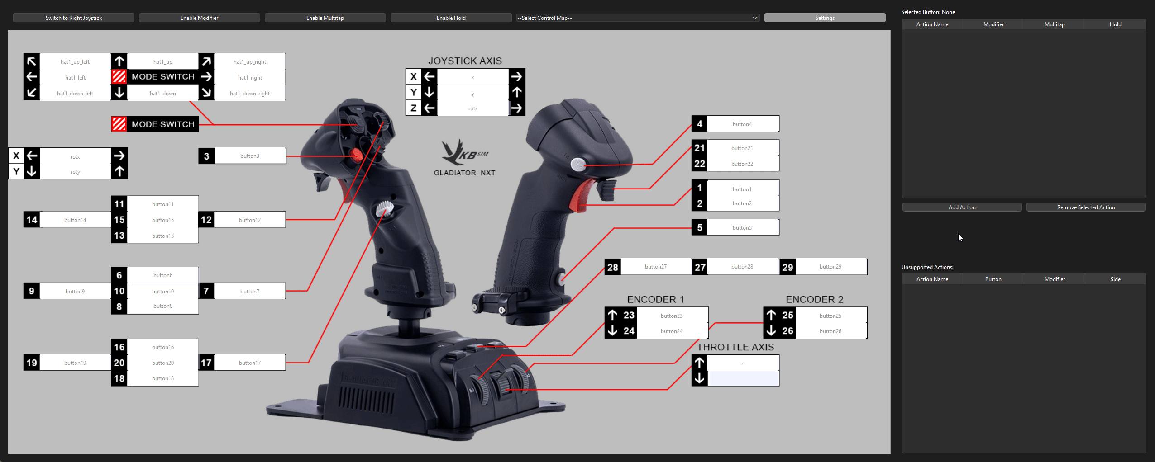
Task: Select the roty axis field
Action: coord(75,172)
